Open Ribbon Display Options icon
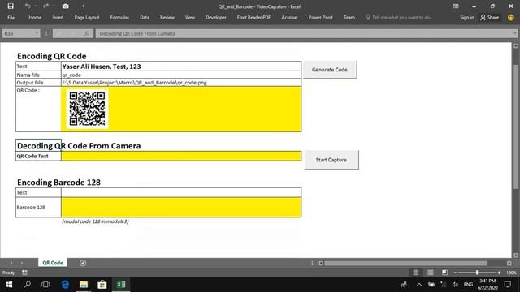The image size is (520, 292). [x=456, y=6]
